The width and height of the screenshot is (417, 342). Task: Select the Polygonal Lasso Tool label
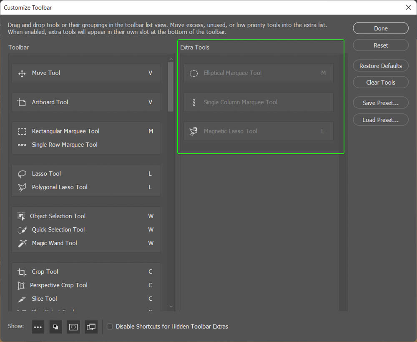tap(60, 187)
